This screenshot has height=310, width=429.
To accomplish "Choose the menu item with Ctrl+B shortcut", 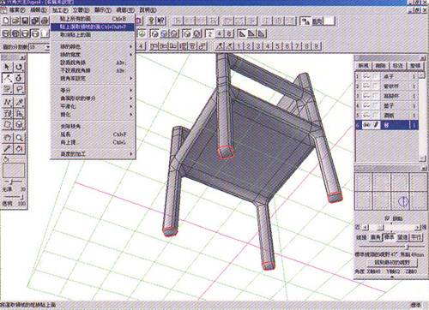I will point(92,19).
